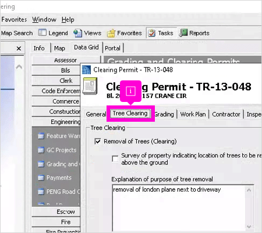Switch to the Work Plan tab
The image size is (262, 233).
[x=193, y=114]
